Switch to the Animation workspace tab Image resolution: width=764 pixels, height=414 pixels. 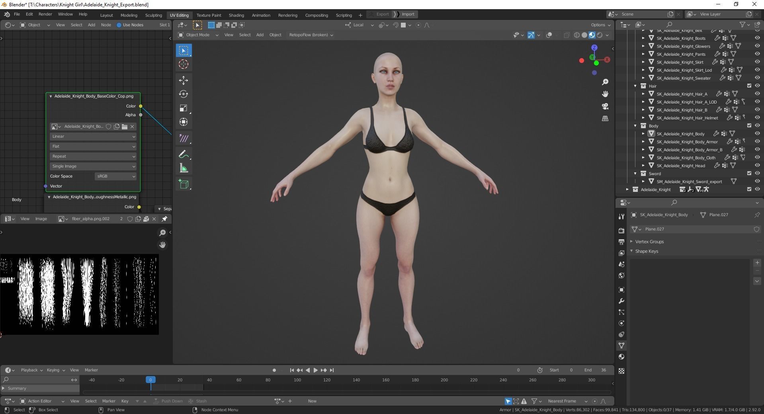261,15
